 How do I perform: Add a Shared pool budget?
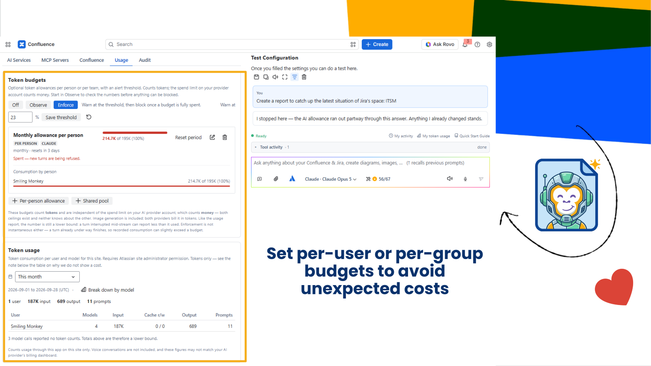click(x=92, y=201)
